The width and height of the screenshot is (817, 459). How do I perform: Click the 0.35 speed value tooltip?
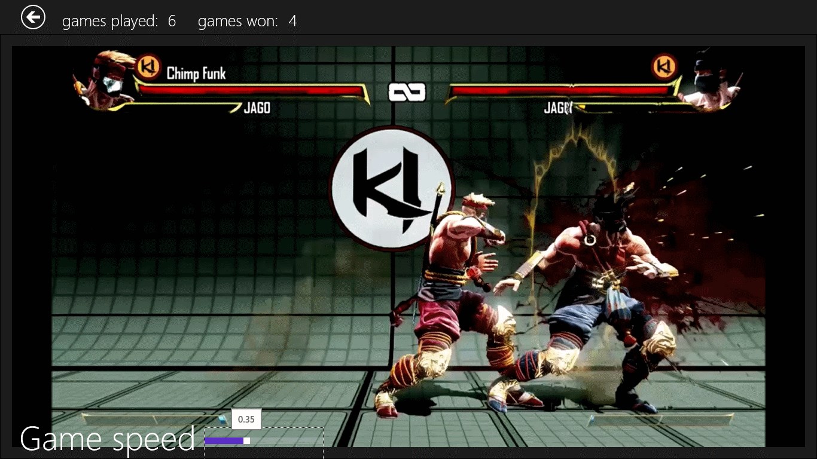[246, 420]
